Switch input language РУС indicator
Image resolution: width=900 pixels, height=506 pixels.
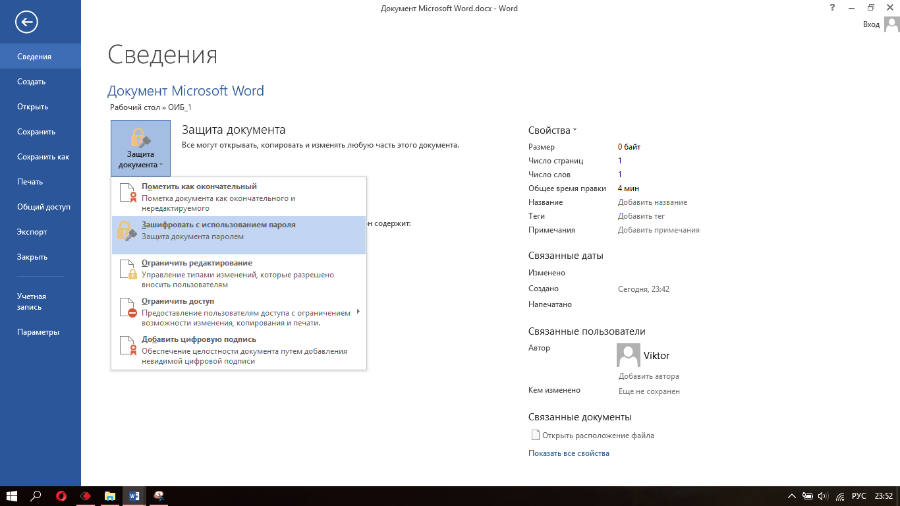[859, 496]
